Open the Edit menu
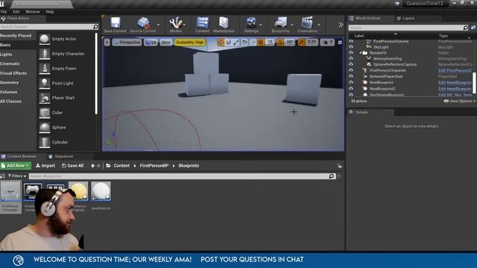The image size is (477, 268). point(16,12)
